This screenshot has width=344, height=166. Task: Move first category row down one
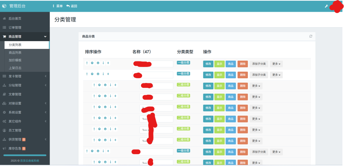[98, 63]
